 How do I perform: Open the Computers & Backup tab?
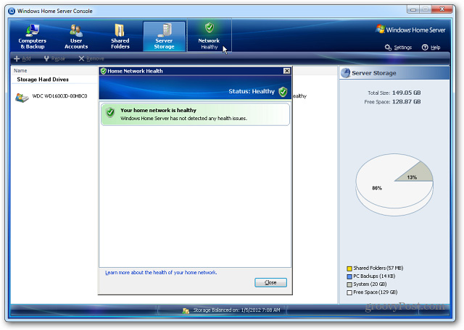coord(32,36)
